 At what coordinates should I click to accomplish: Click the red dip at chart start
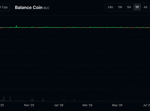(x=1, y=28)
